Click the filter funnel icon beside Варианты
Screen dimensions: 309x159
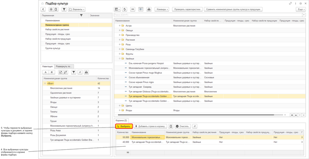coord(64,9)
